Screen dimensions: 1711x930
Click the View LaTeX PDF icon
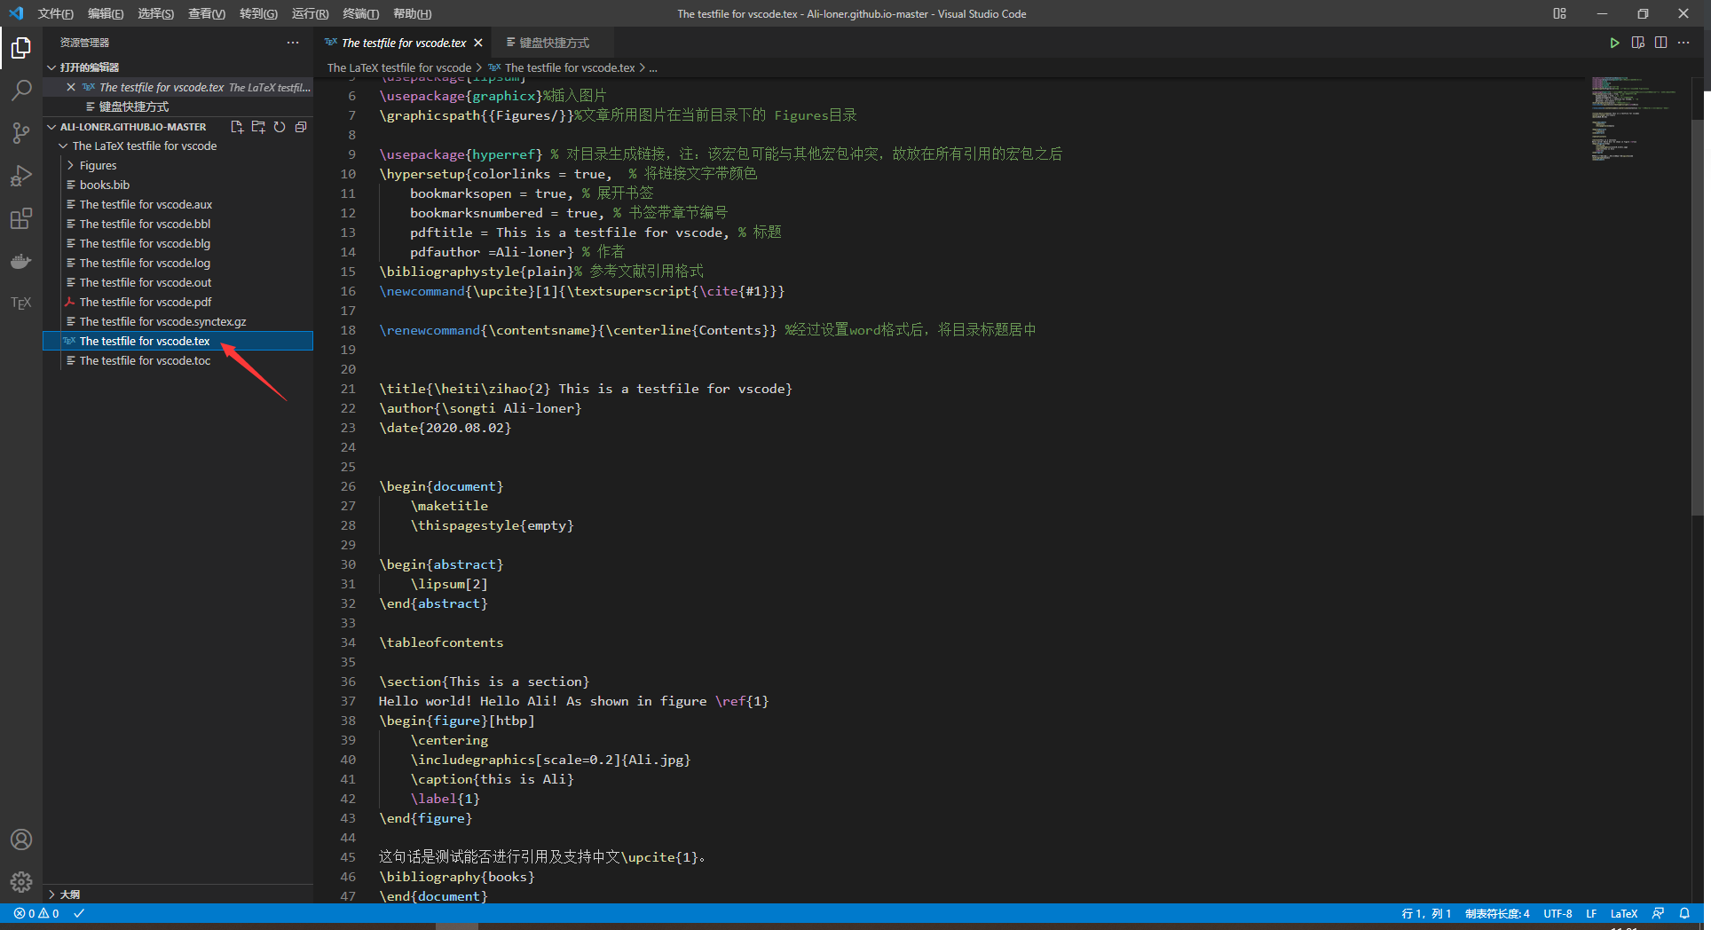pyautogui.click(x=1637, y=43)
